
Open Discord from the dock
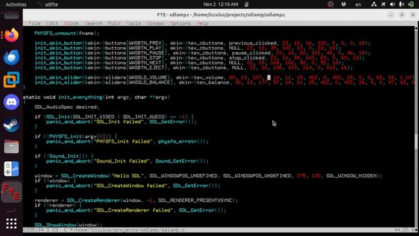coord(11,102)
